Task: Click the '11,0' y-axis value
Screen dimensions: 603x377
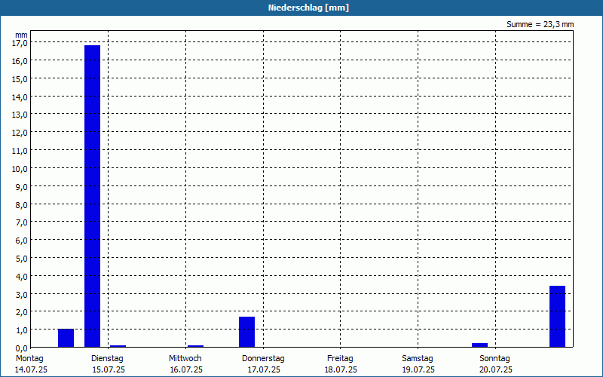Action: click(20, 151)
